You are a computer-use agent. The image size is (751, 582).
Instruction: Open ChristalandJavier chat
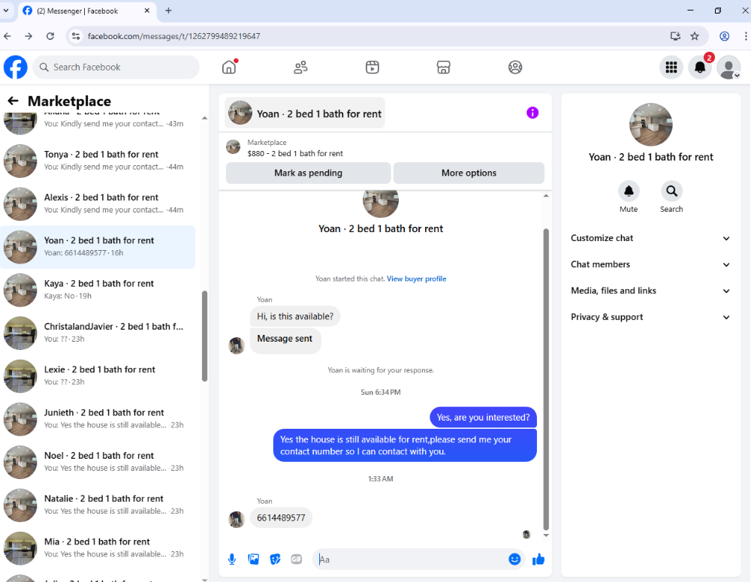(x=98, y=333)
